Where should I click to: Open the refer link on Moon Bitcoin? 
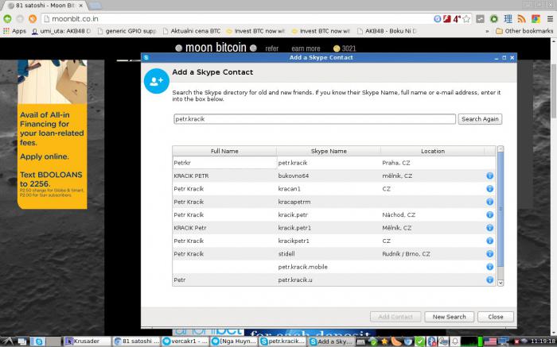272,48
